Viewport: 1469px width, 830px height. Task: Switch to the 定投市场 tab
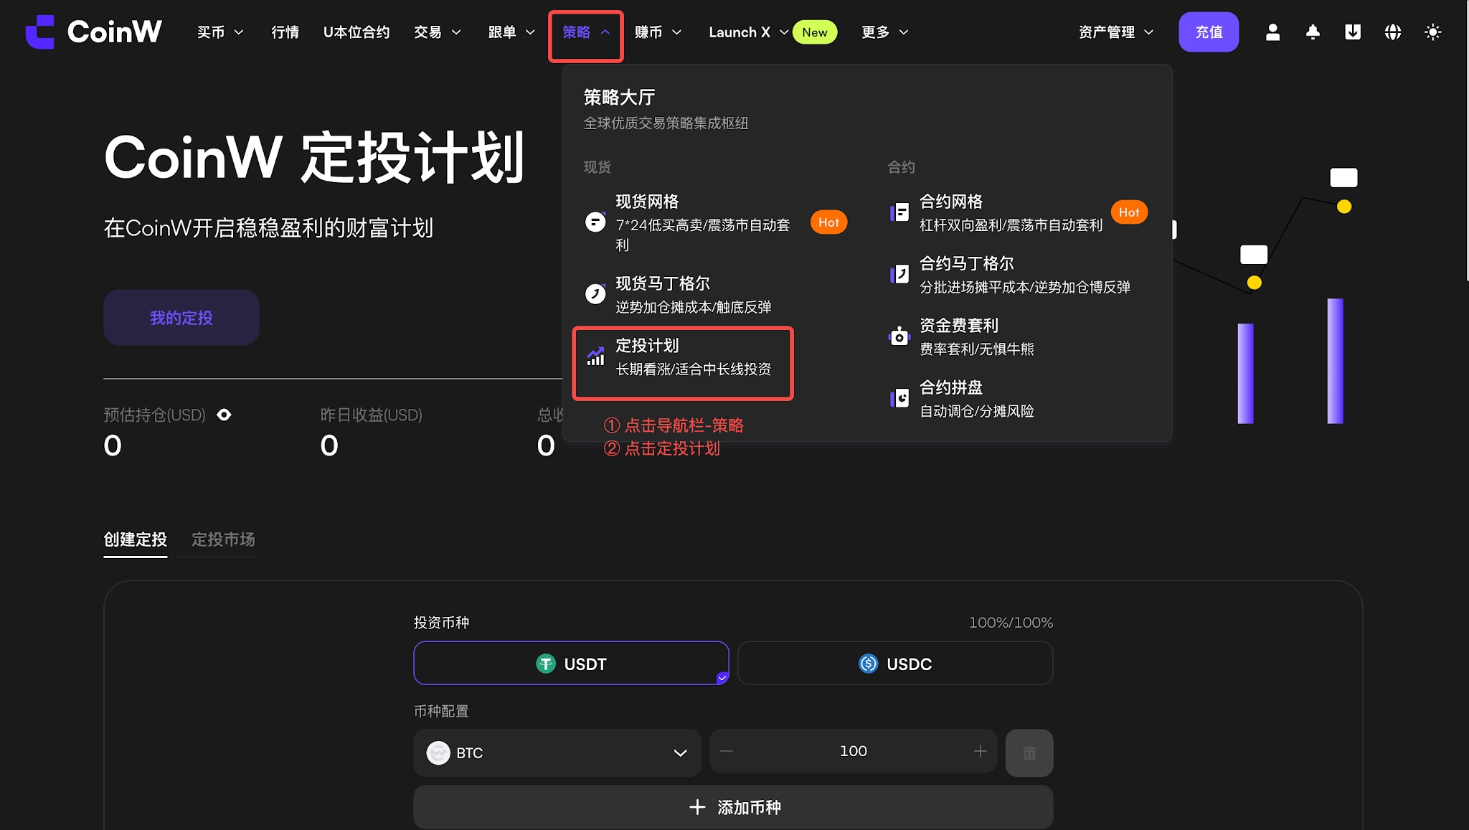point(223,539)
